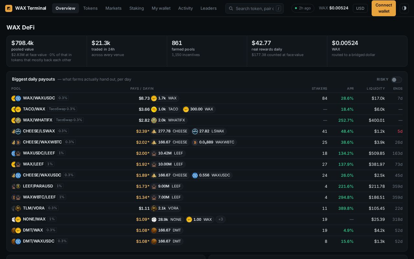Sort by the Ends column header
The width and height of the screenshot is (414, 259).
[x=398, y=89]
